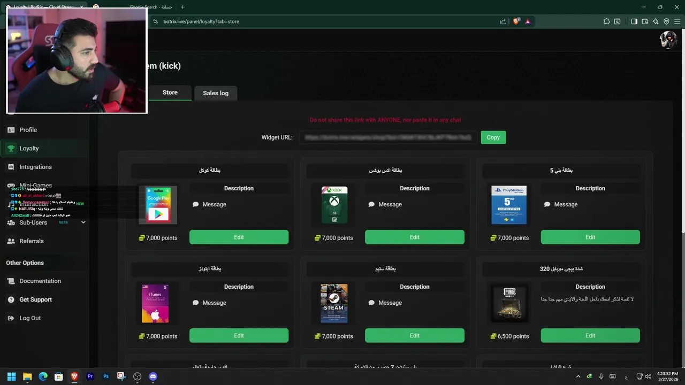Open the volume control in the system tray

(x=648, y=376)
